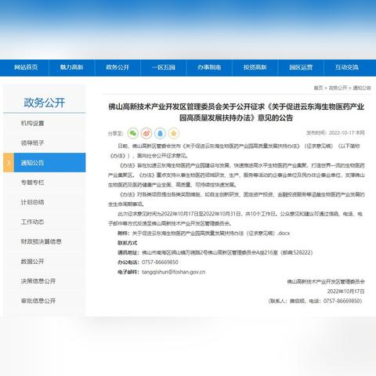
Task: Click the mailing address line with 528222
Action: point(215,252)
